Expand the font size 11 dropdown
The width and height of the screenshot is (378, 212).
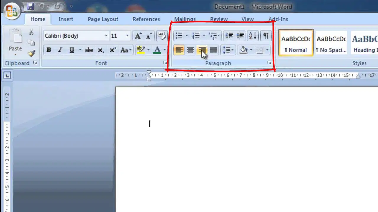(127, 36)
